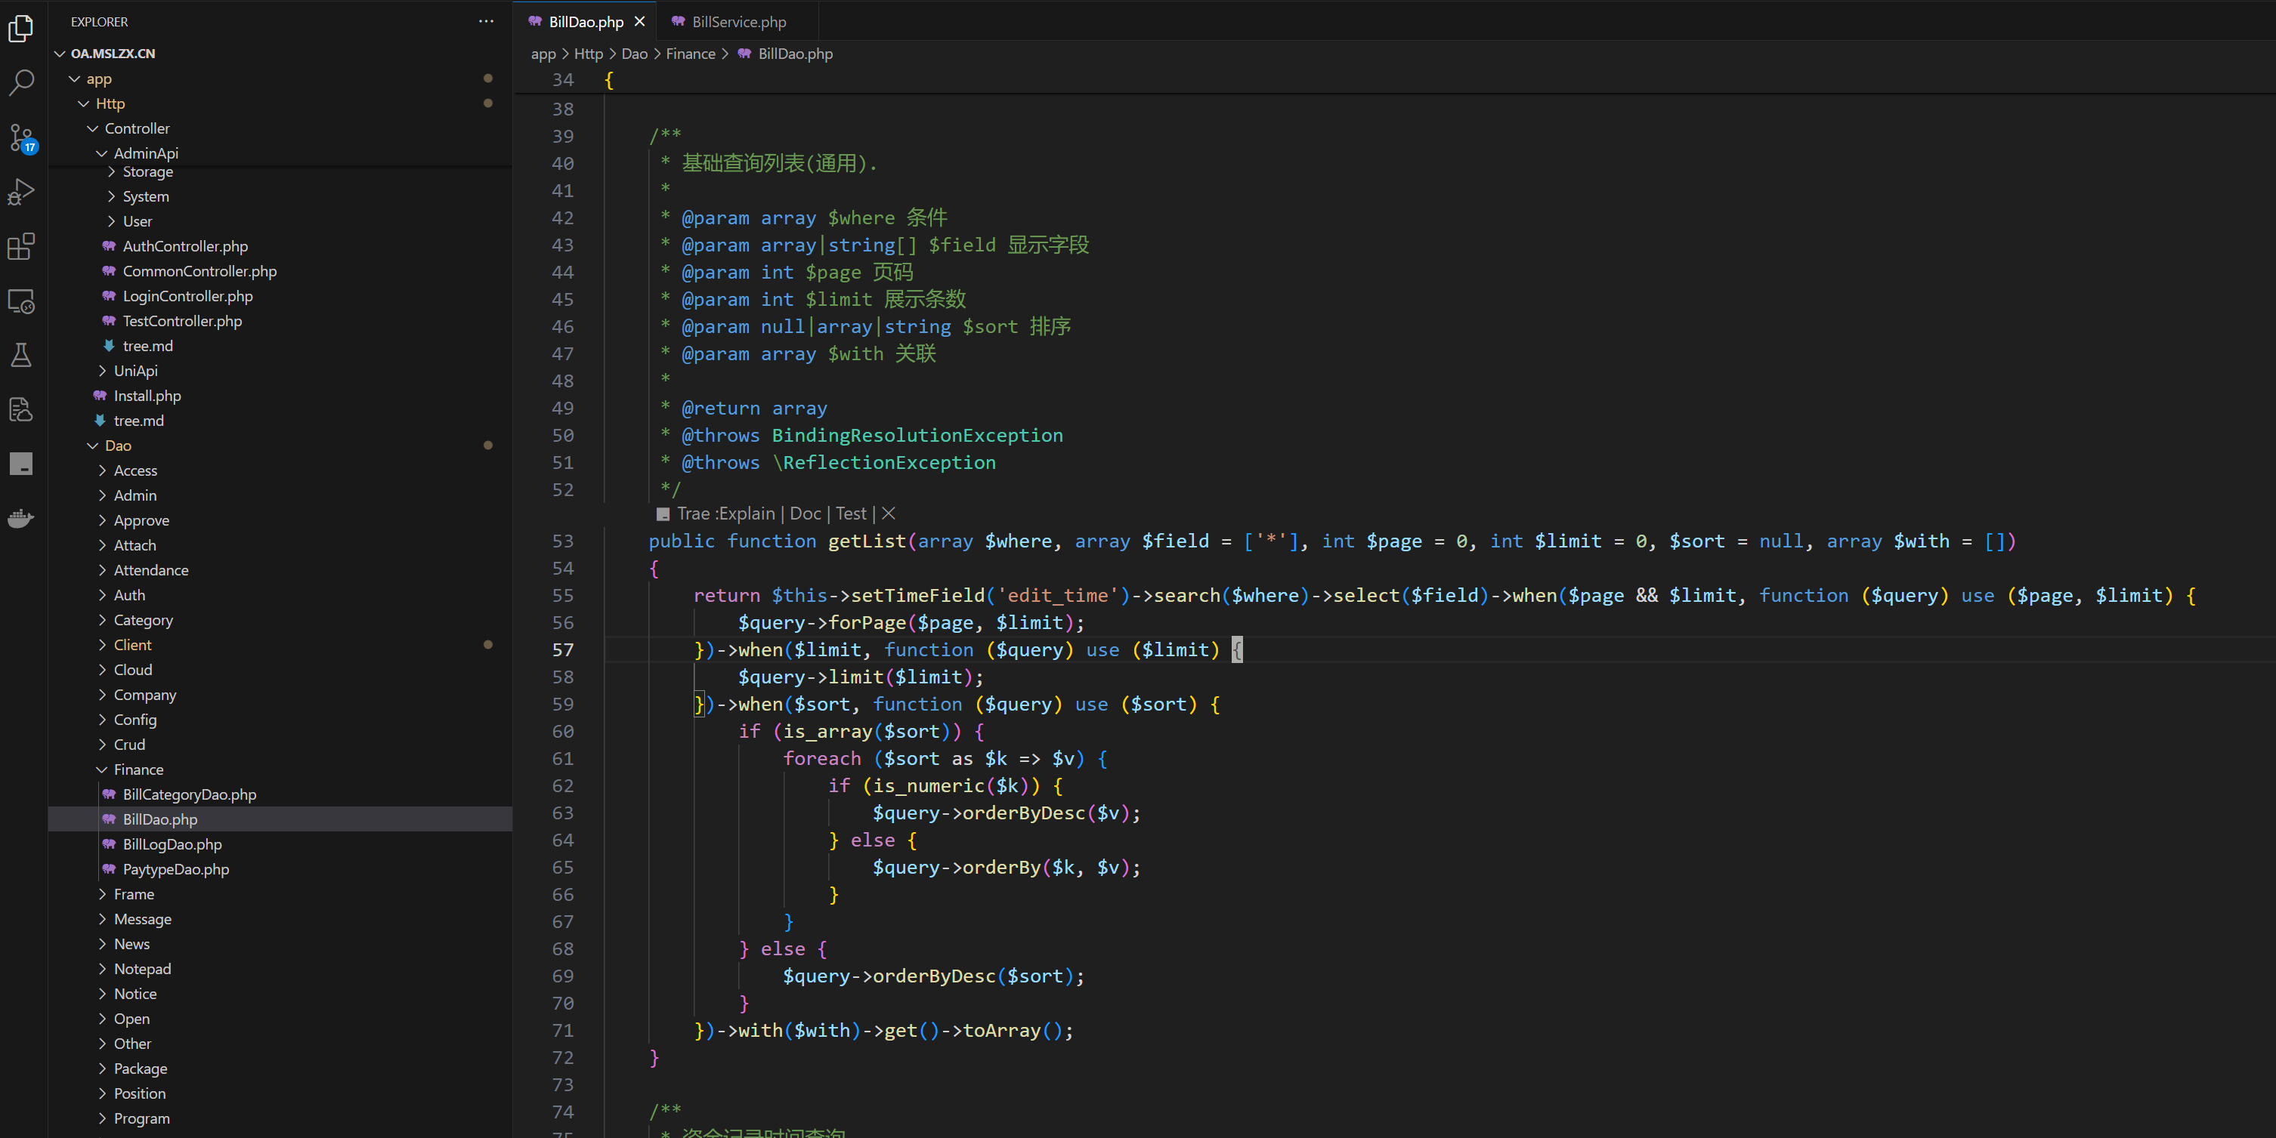
Task: Open Explorer views and more actions menu
Action: click(x=486, y=21)
